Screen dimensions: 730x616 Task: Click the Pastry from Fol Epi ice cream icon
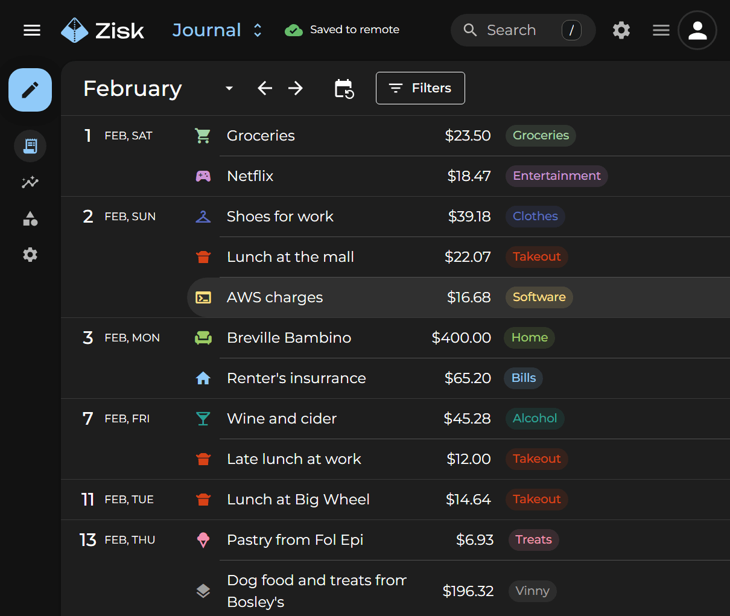pyautogui.click(x=203, y=540)
